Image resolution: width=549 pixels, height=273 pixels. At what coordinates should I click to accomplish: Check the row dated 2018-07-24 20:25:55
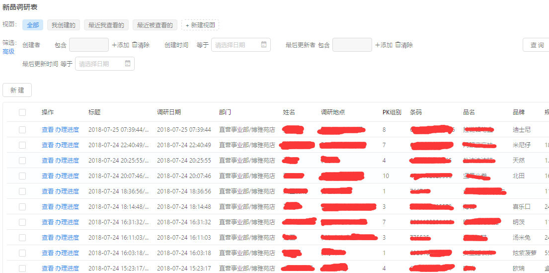(22, 161)
